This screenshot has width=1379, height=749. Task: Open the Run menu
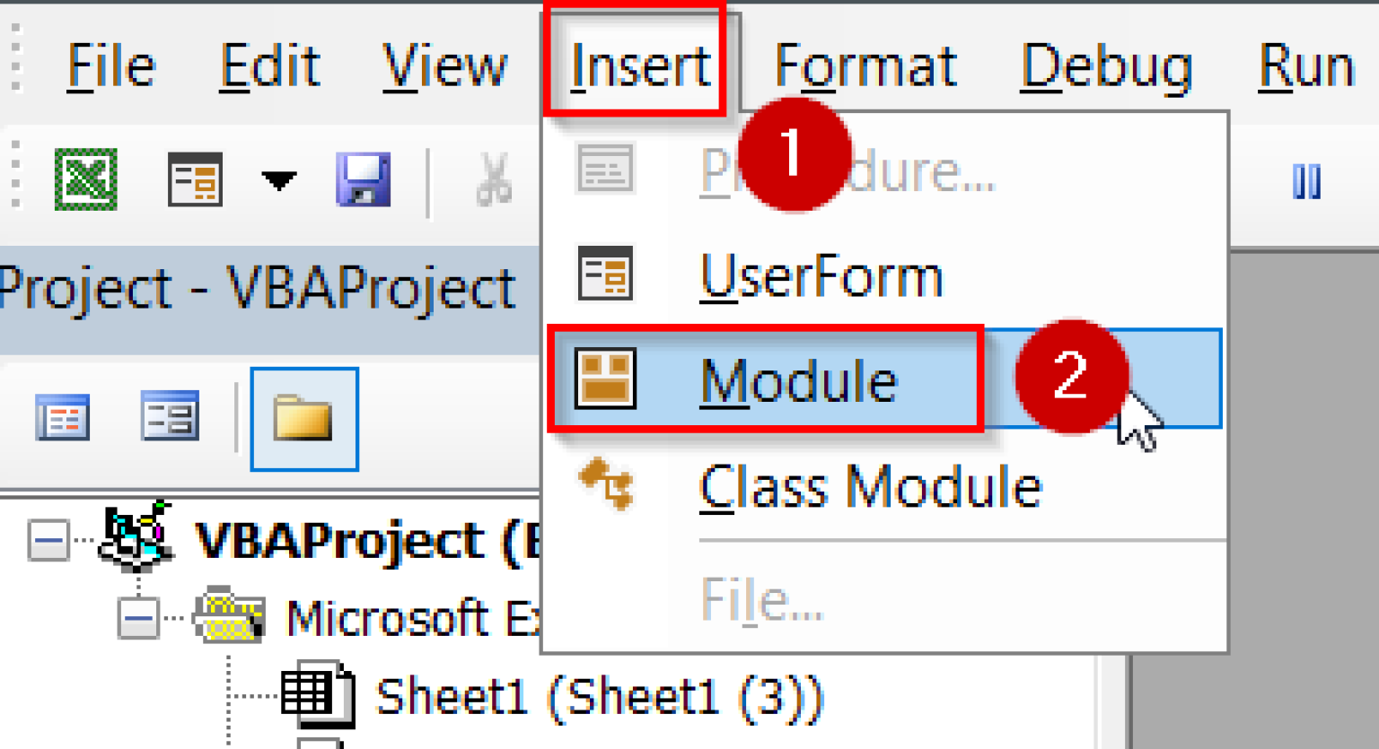(1304, 63)
